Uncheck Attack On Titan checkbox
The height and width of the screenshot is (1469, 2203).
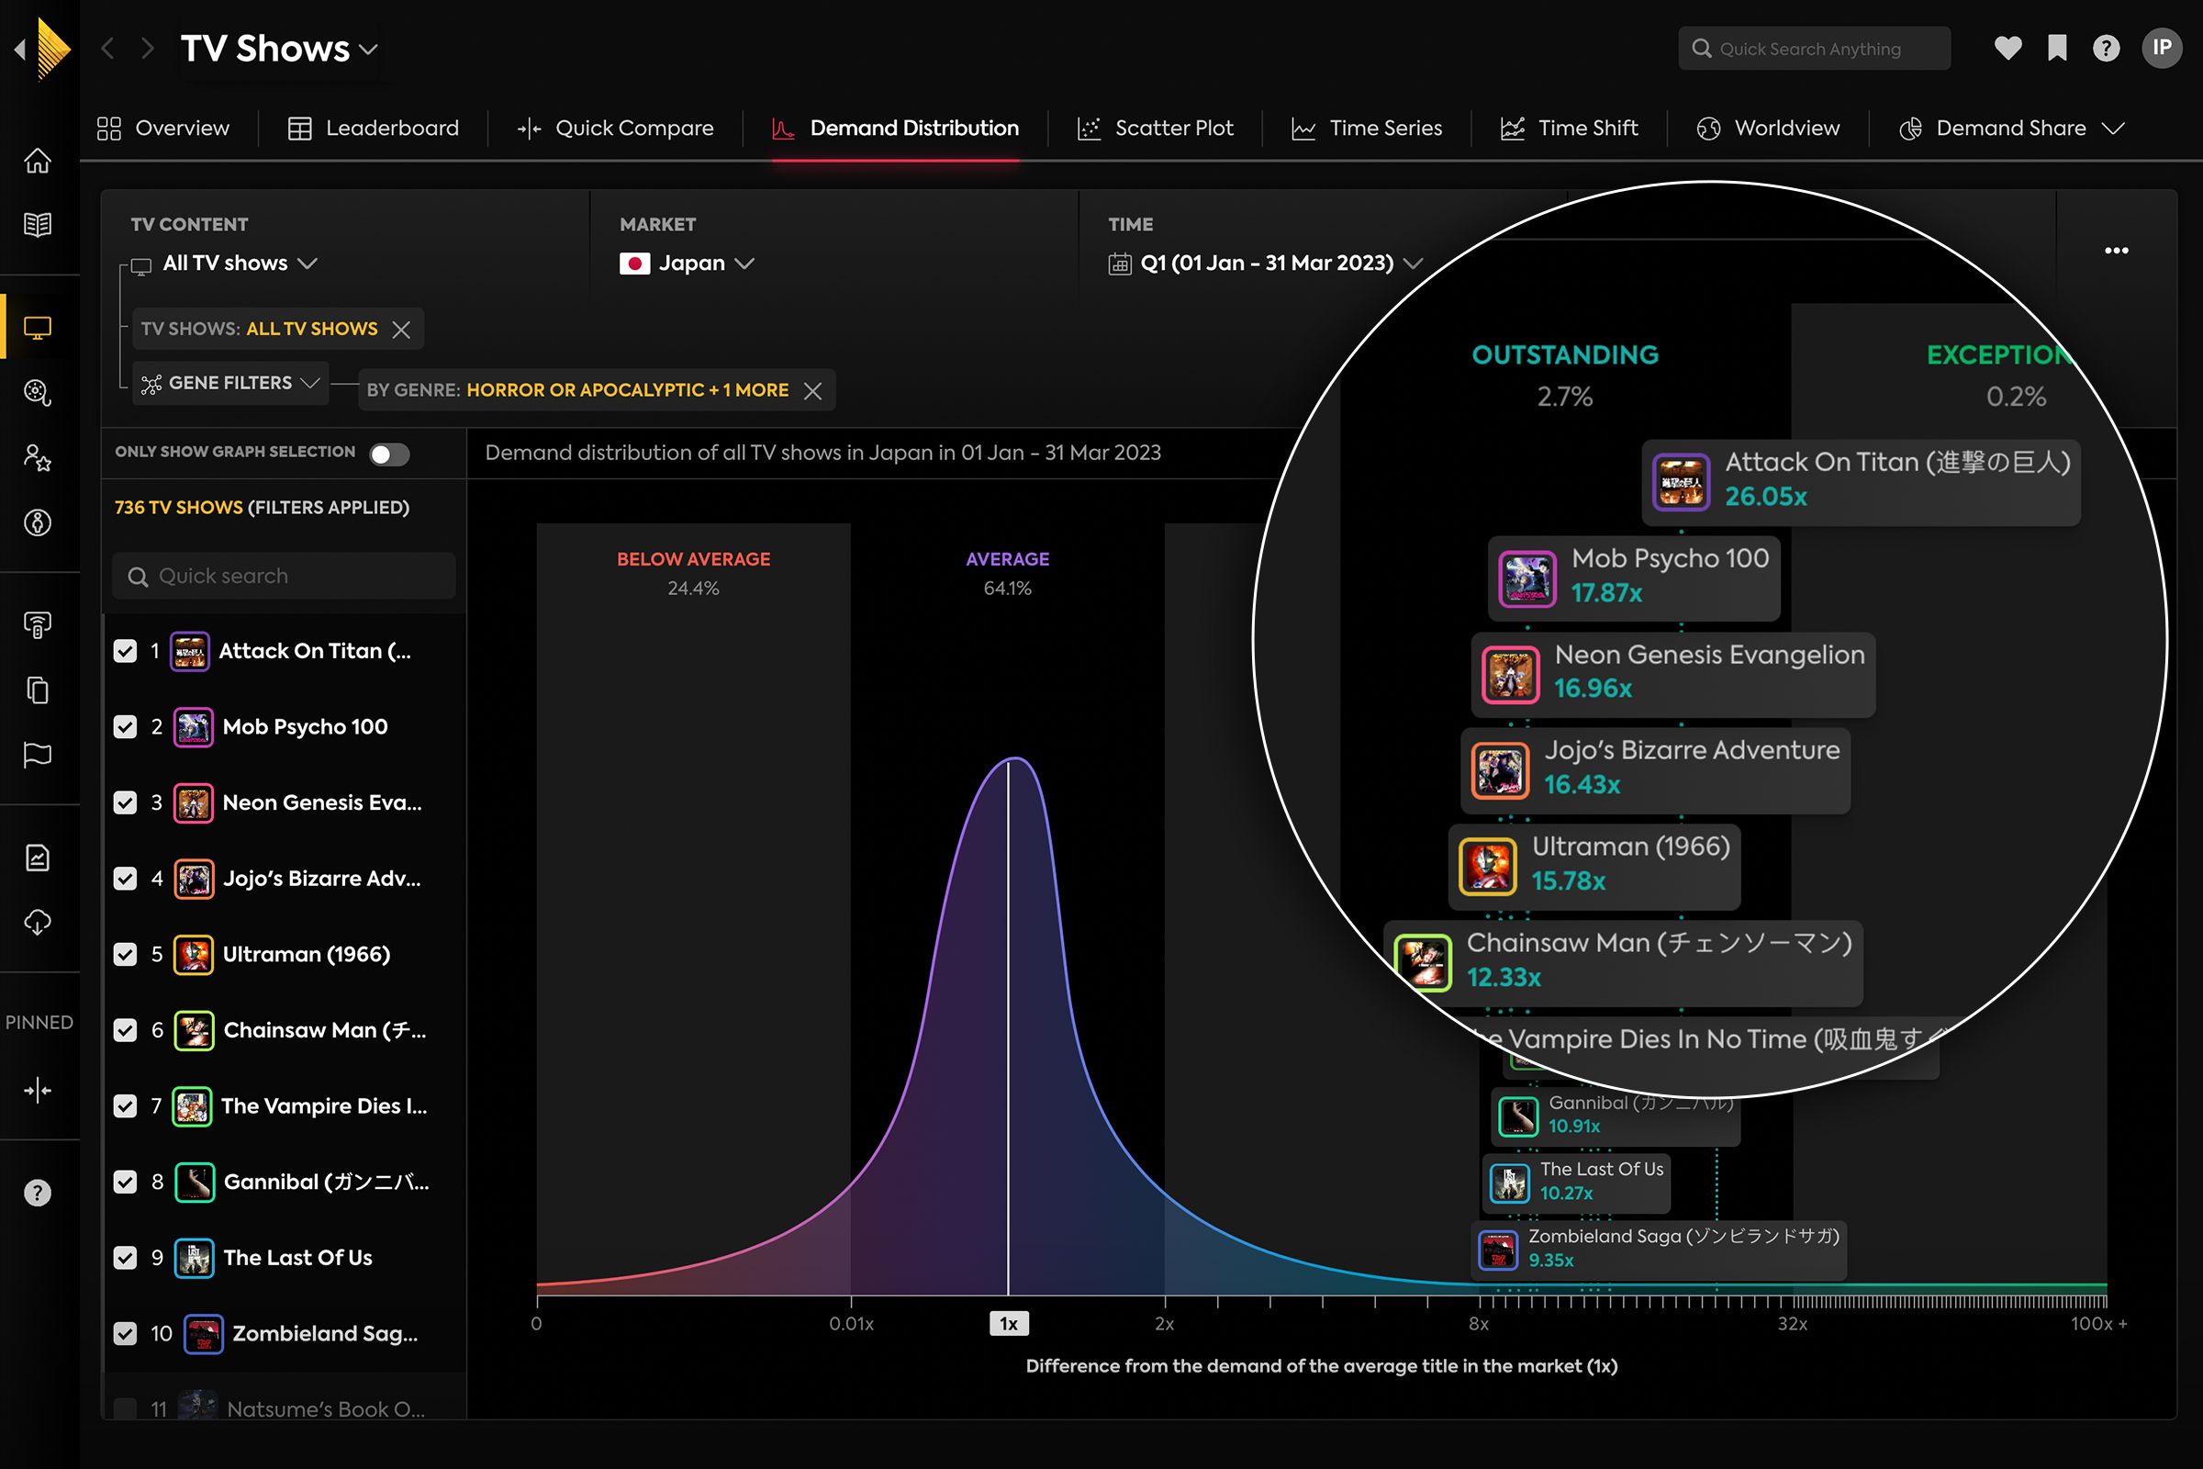coord(126,651)
